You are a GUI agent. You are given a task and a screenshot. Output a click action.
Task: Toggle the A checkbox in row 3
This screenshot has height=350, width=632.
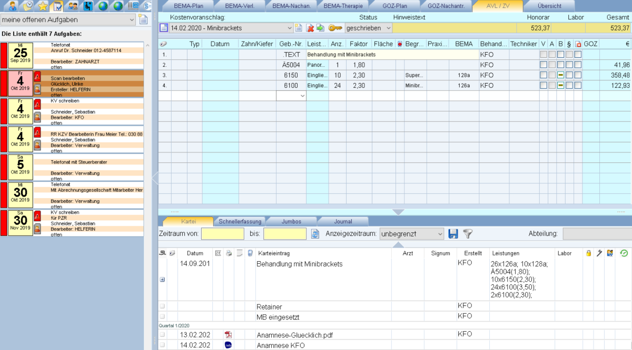551,75
